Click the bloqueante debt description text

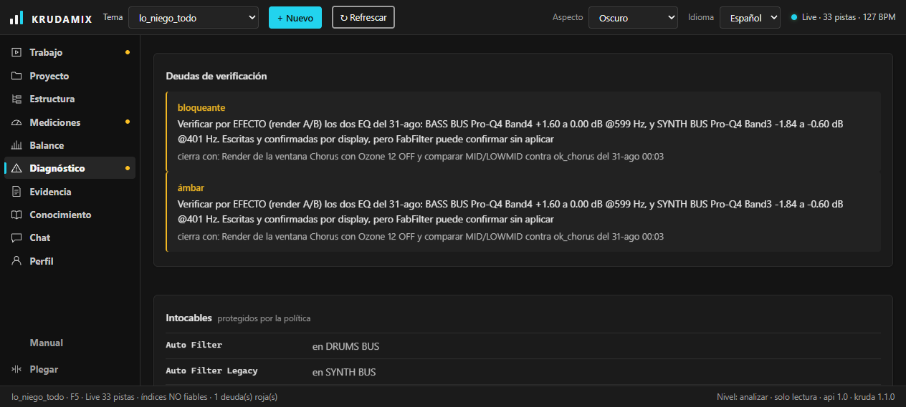(510, 132)
